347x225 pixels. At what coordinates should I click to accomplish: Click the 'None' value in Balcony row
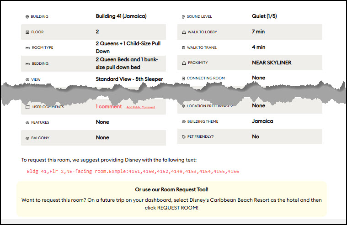(102, 137)
